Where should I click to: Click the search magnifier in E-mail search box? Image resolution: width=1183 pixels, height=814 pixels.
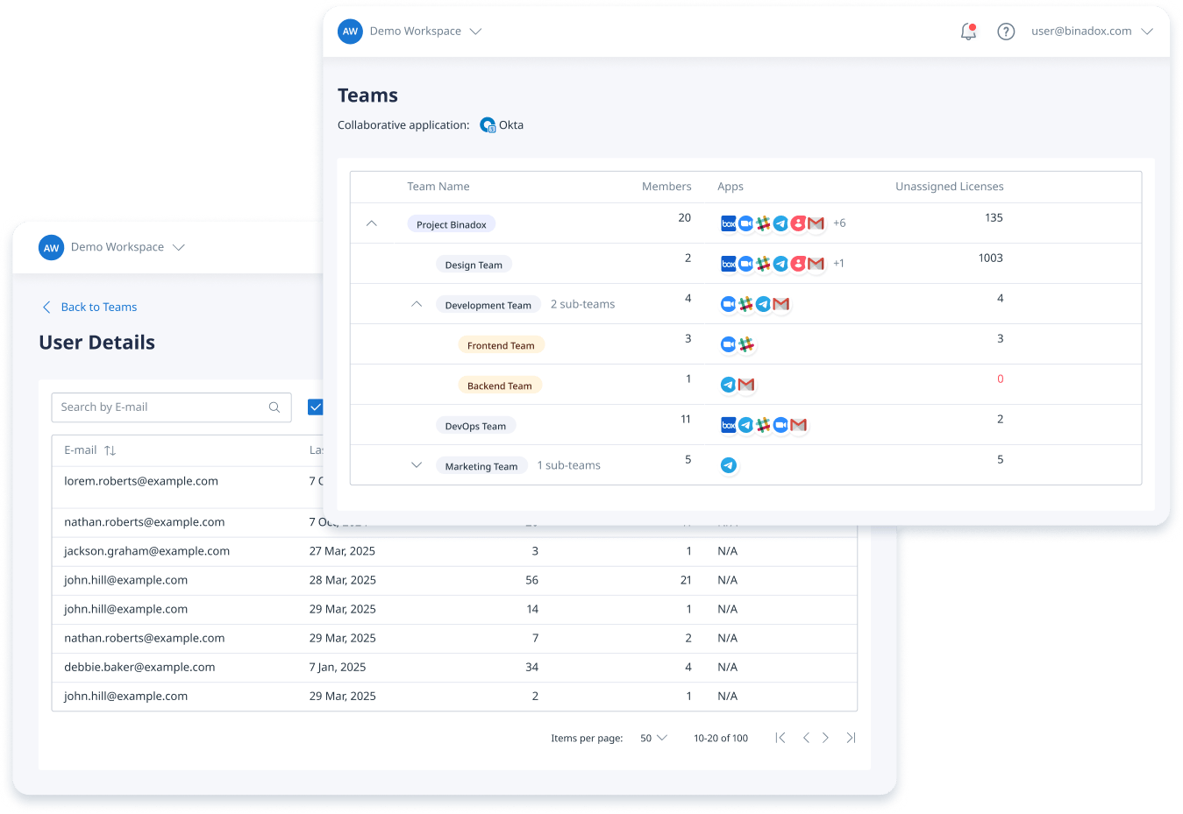click(274, 407)
